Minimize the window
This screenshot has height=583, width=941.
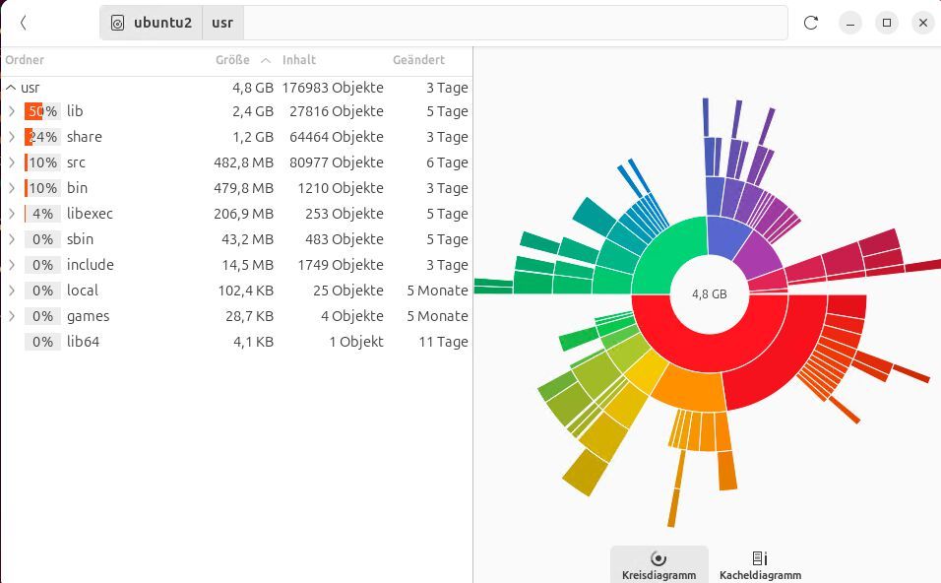tap(849, 23)
